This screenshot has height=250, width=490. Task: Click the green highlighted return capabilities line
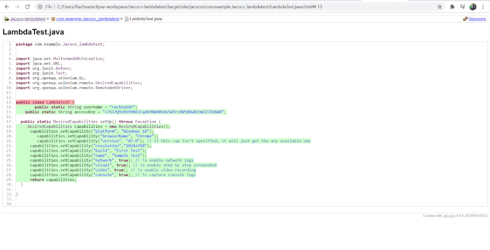[x=53, y=179]
